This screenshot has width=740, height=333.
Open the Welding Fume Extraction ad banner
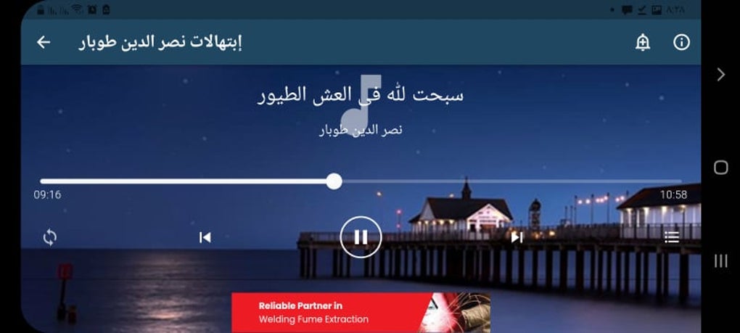tap(361, 312)
